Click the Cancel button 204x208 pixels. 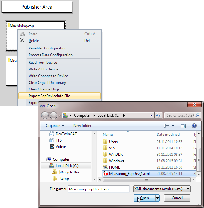pos(177,198)
